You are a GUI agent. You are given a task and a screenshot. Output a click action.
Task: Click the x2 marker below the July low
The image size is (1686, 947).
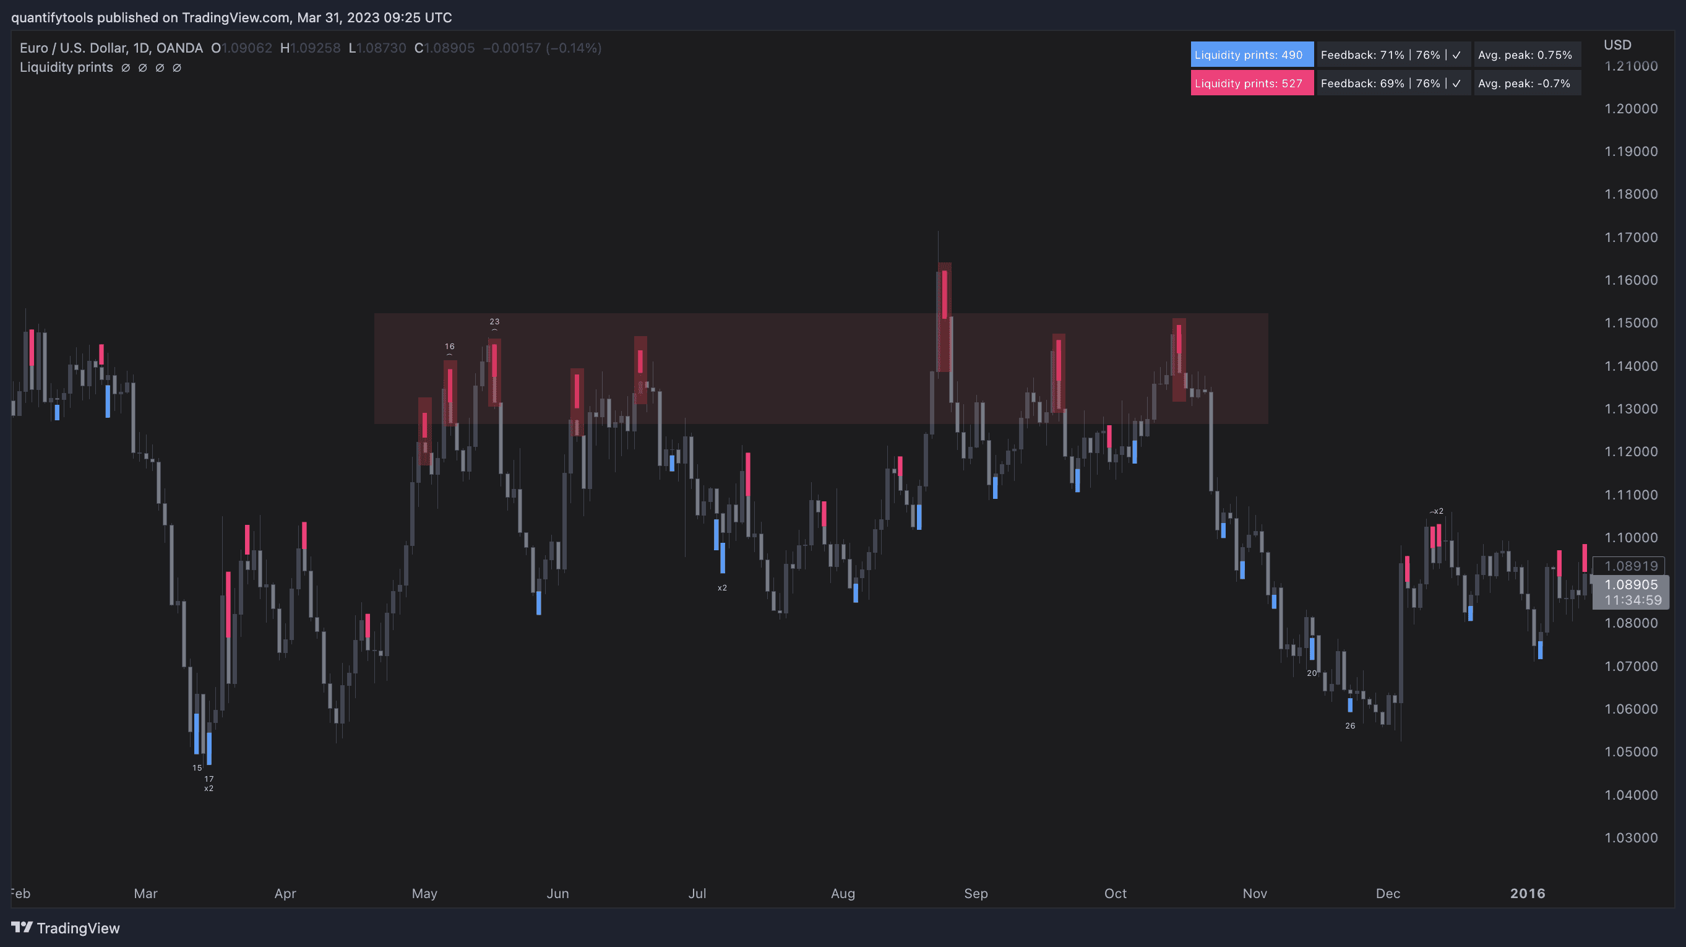click(x=722, y=587)
